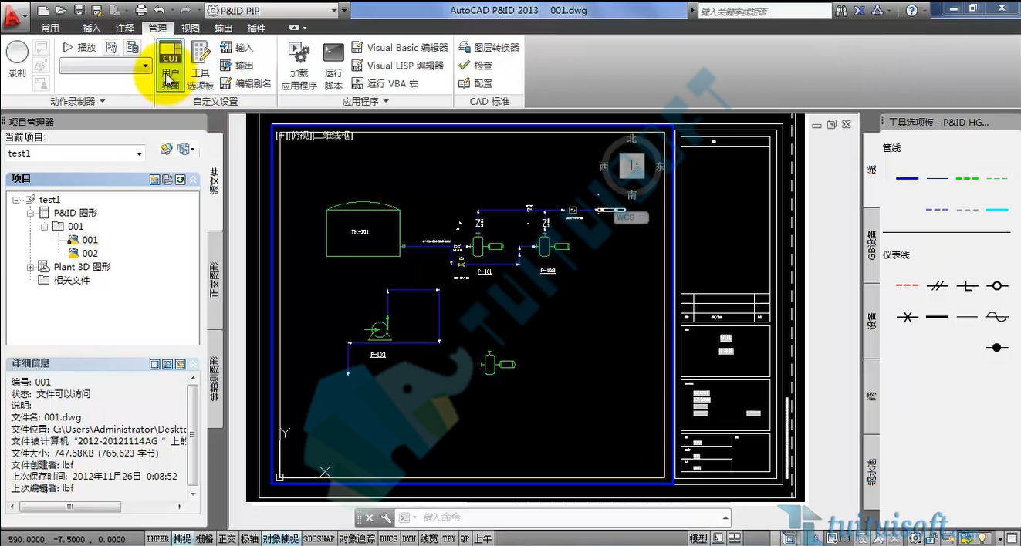Select the dashed red instrument line symbol
This screenshot has width=1021, height=546.
(908, 285)
